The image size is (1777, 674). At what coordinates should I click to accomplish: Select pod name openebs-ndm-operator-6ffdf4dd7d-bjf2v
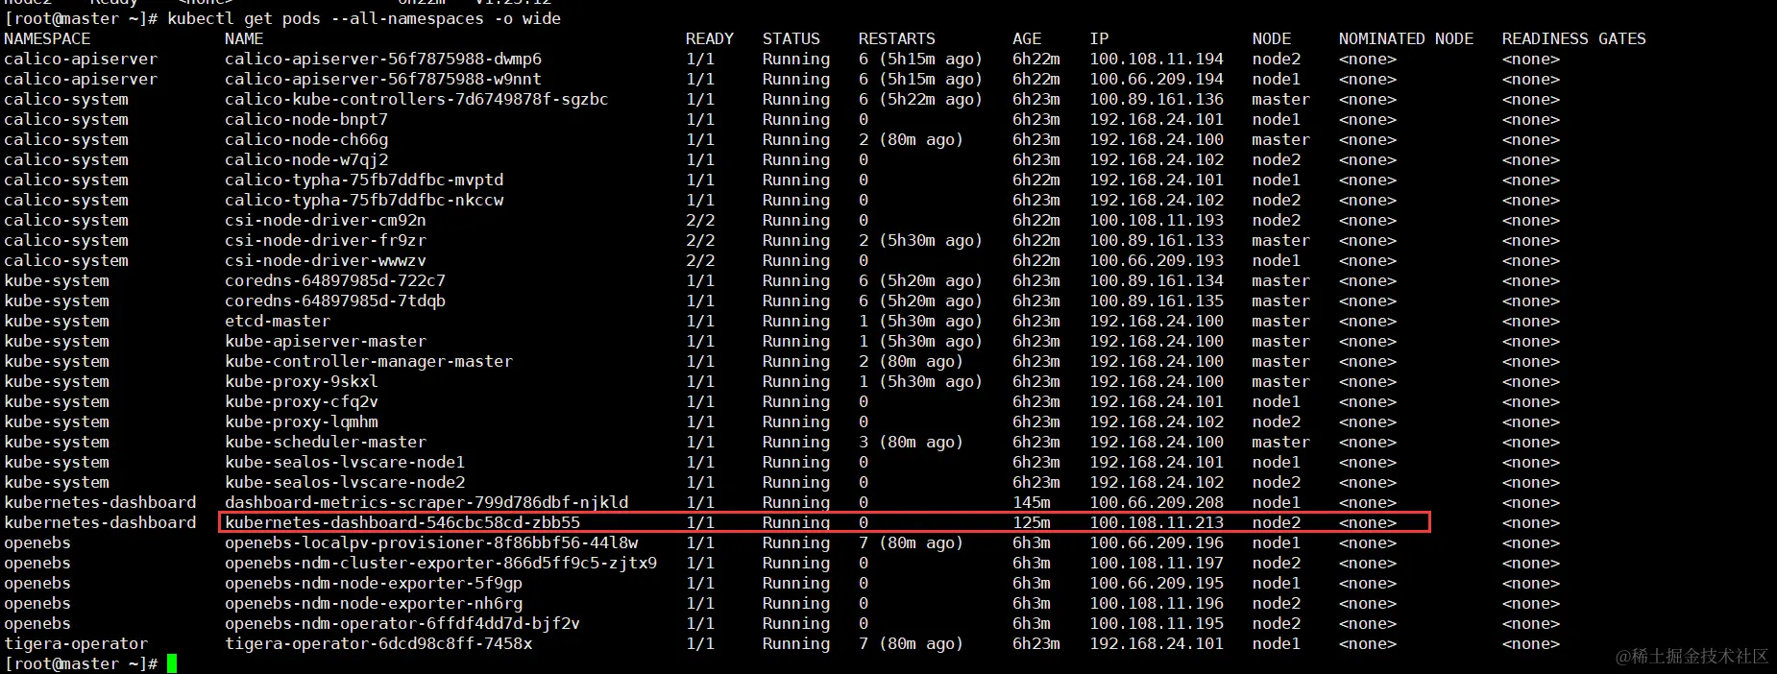point(402,623)
